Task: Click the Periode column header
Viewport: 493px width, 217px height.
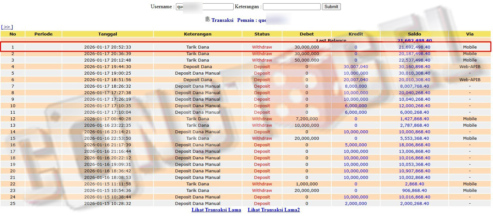Action: [x=43, y=34]
